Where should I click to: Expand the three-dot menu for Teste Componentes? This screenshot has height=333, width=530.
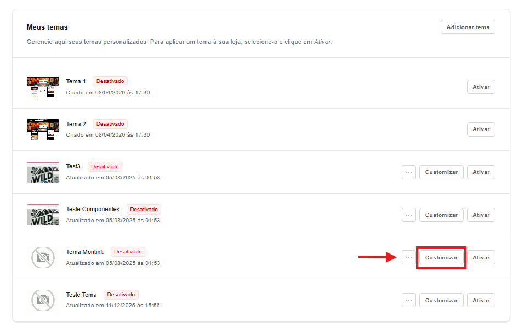pyautogui.click(x=408, y=215)
